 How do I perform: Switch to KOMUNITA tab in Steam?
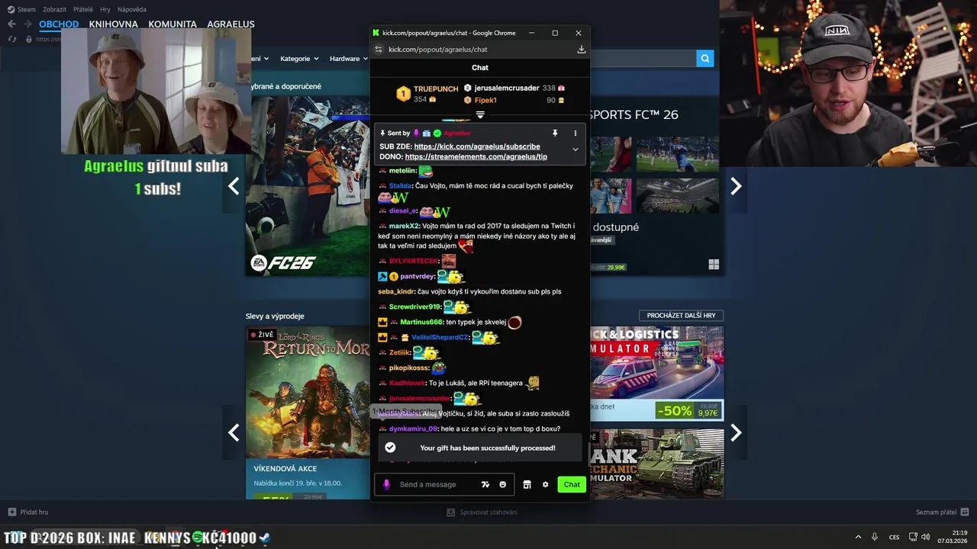pyautogui.click(x=173, y=24)
